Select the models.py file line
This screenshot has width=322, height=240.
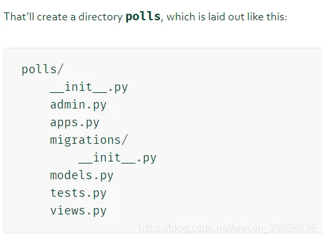pyautogui.click(x=82, y=175)
